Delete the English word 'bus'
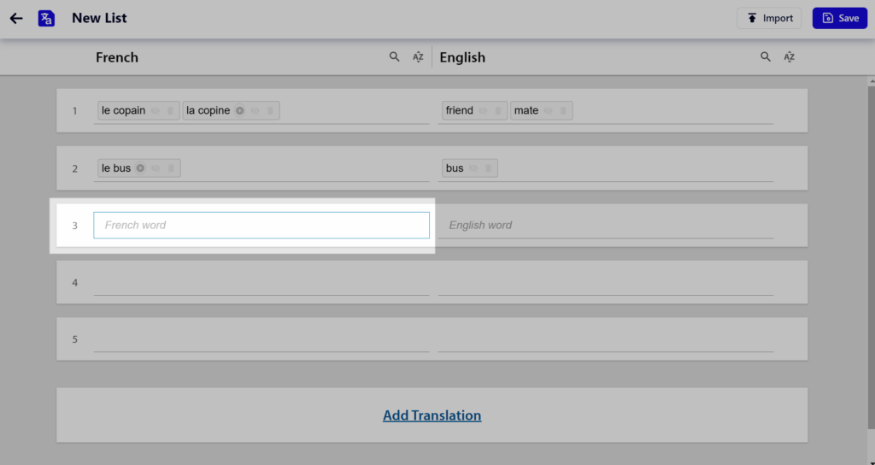This screenshot has width=875, height=465. click(x=488, y=168)
